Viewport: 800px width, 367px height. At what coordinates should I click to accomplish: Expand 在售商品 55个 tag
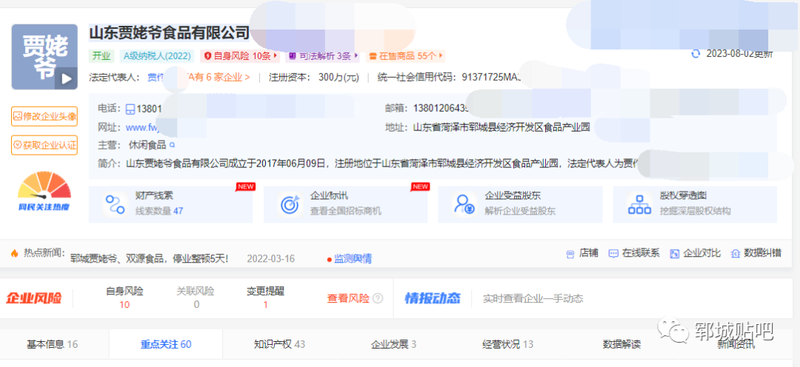[x=405, y=55]
